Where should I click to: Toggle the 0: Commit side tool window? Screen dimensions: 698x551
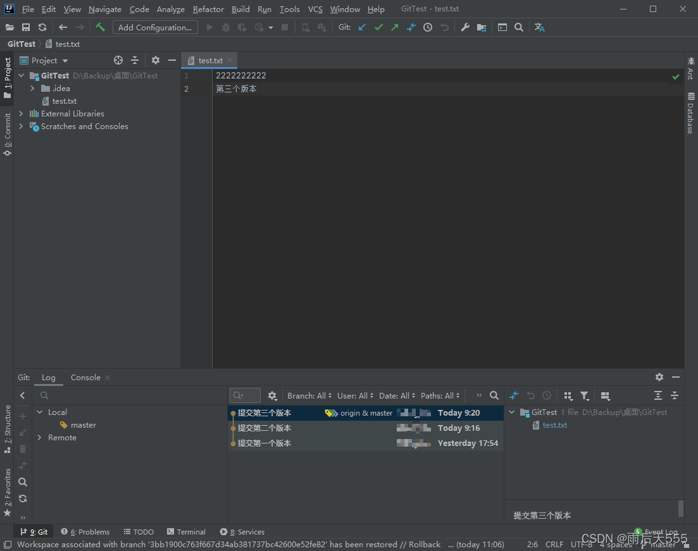(x=7, y=134)
